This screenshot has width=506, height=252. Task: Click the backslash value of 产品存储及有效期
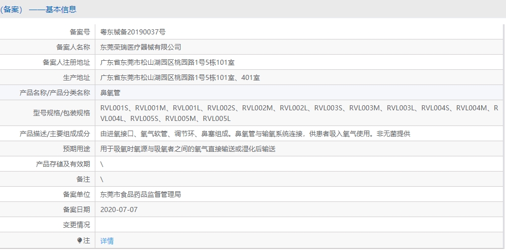pos(102,164)
